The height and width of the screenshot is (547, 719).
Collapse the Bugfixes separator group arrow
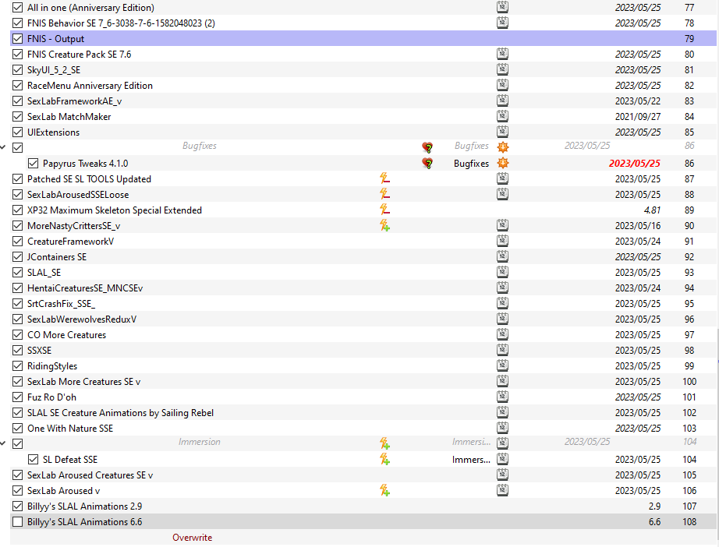[3, 147]
